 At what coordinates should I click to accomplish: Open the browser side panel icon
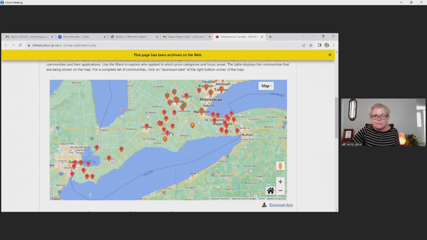click(319, 45)
